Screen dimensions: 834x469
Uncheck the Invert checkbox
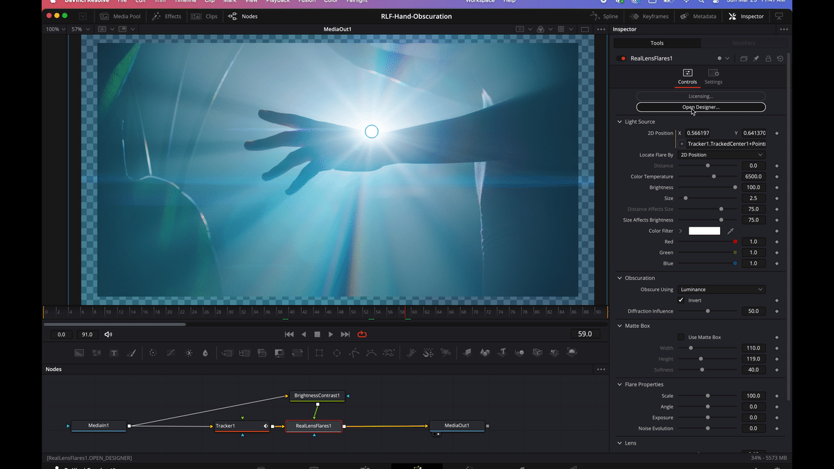click(681, 300)
